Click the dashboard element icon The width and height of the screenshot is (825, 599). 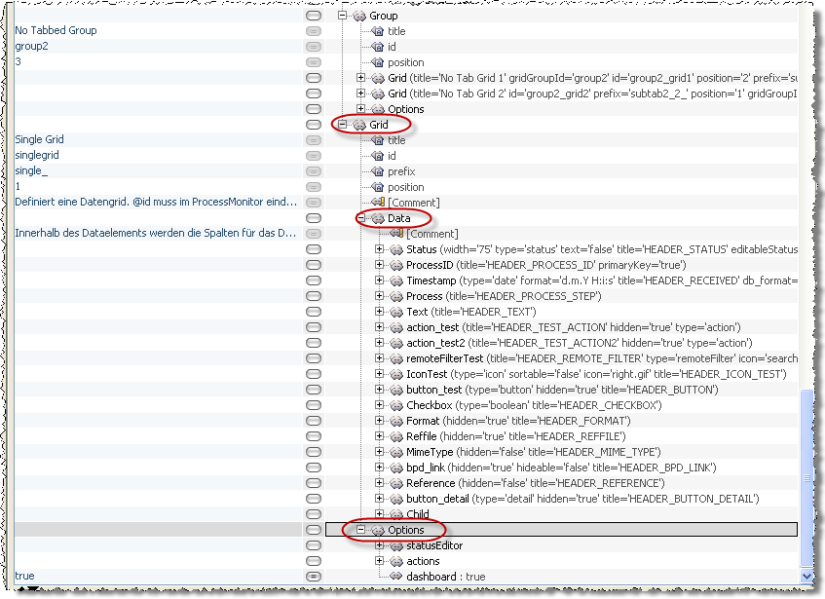coord(395,576)
